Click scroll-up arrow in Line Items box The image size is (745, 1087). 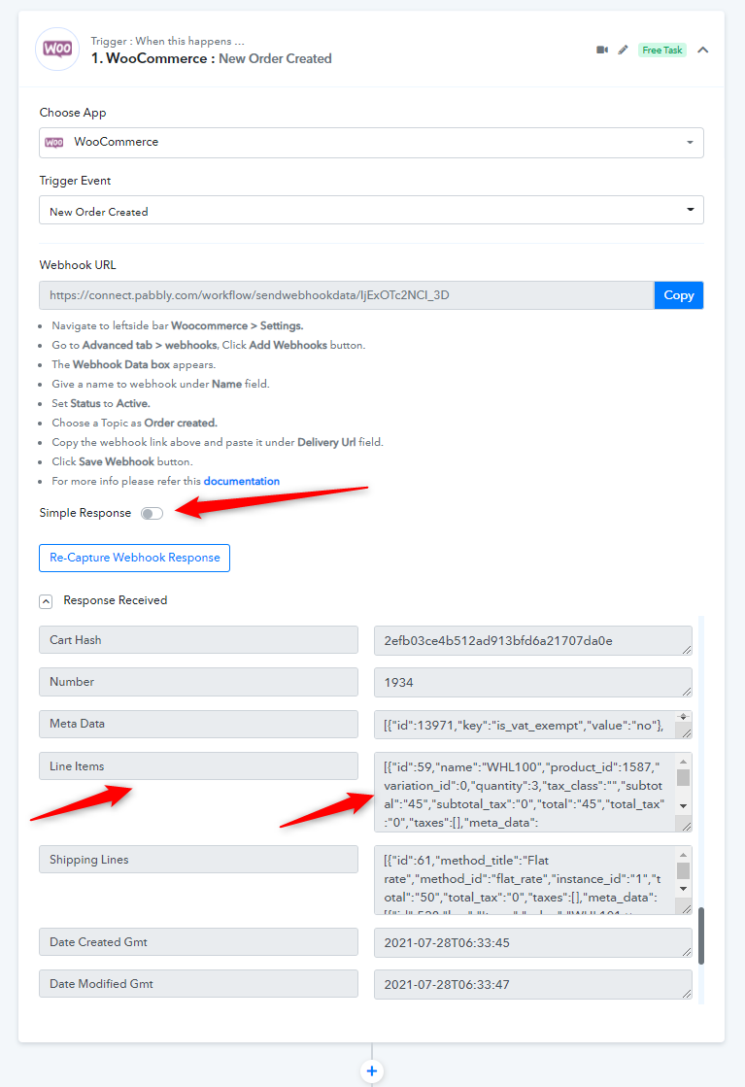point(683,762)
